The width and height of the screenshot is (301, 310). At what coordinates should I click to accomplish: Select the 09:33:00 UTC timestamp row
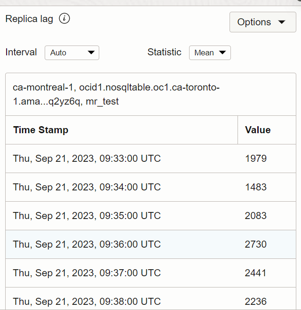coord(87,159)
